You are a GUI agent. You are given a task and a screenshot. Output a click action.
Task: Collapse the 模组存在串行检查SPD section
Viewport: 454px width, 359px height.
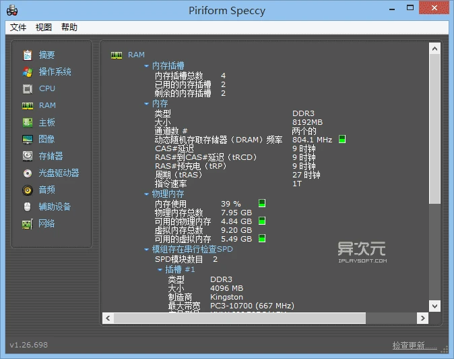tap(147, 250)
